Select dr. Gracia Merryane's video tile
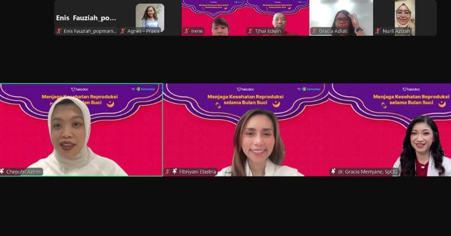This screenshot has height=236, width=451. point(390,129)
